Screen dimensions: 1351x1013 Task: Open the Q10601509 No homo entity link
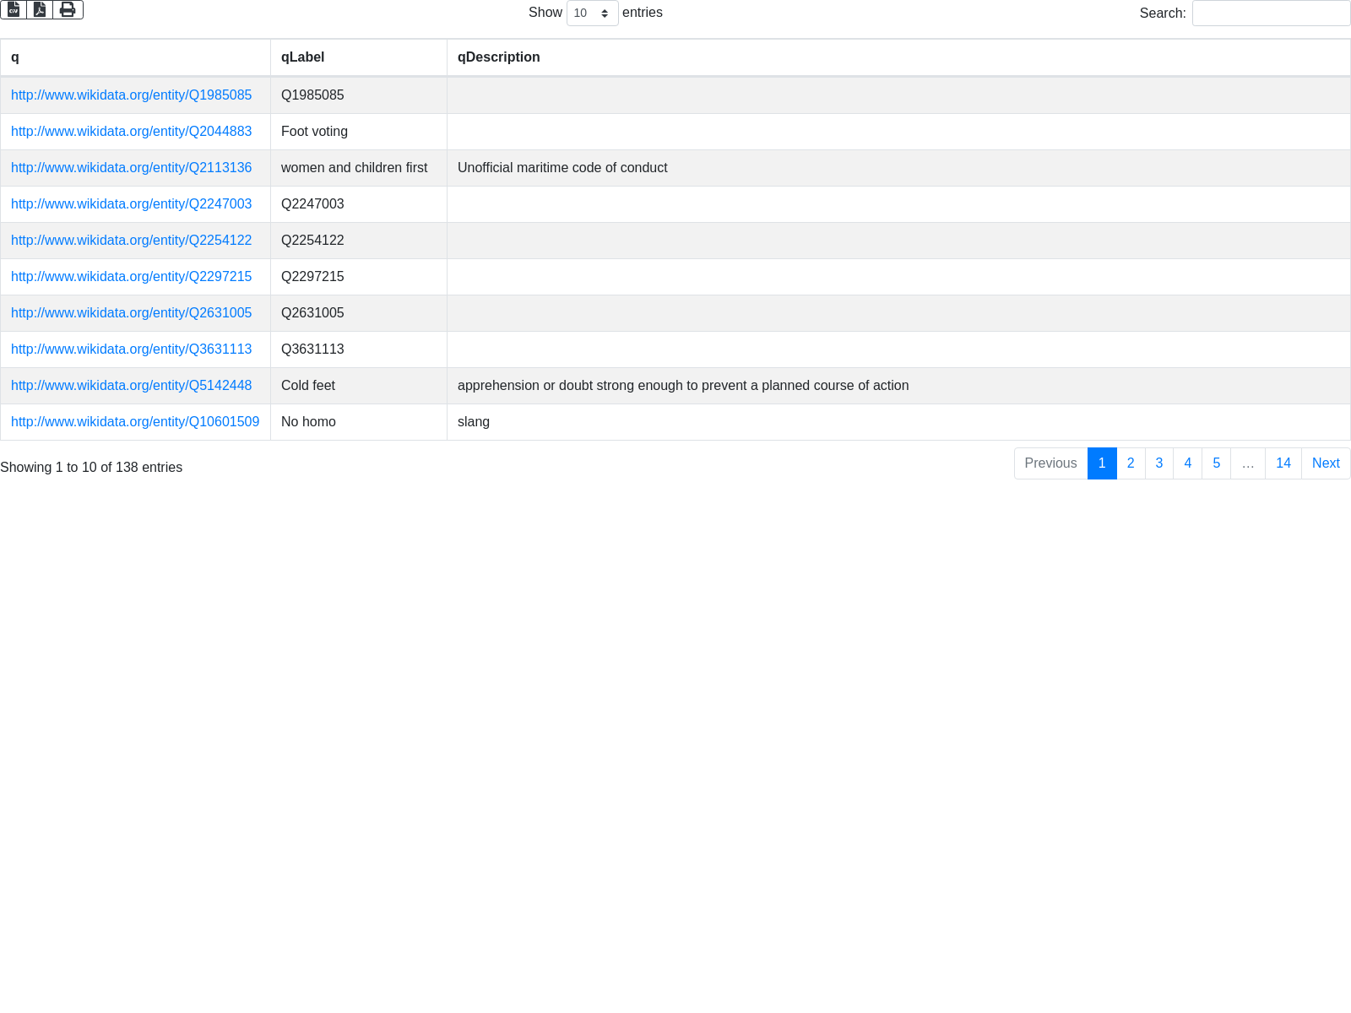135,422
